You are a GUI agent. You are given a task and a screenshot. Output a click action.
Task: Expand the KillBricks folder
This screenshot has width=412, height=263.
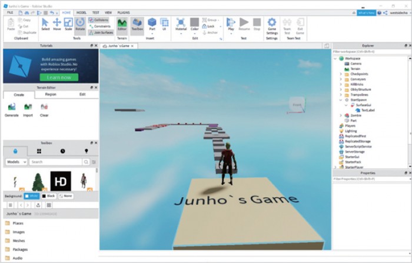pos(341,84)
